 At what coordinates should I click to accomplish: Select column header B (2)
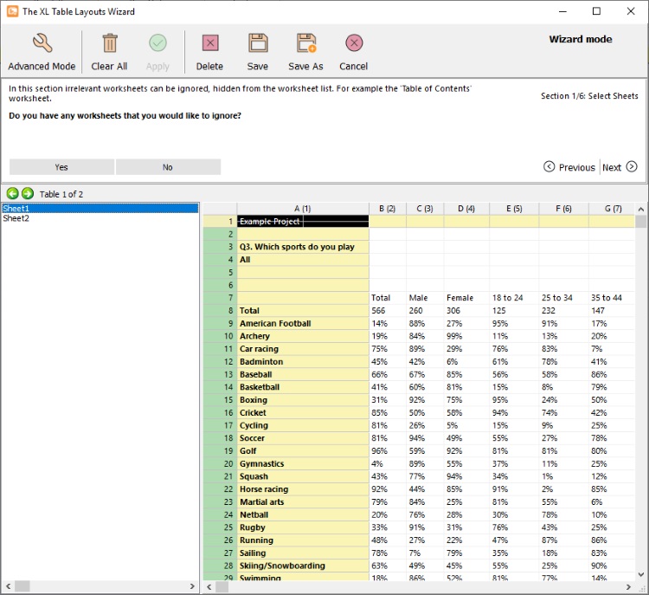(388, 209)
